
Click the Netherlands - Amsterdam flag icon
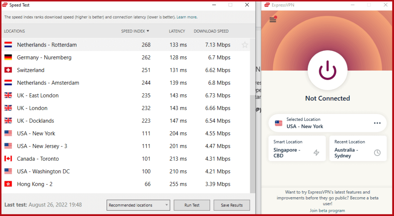[x=8, y=83]
